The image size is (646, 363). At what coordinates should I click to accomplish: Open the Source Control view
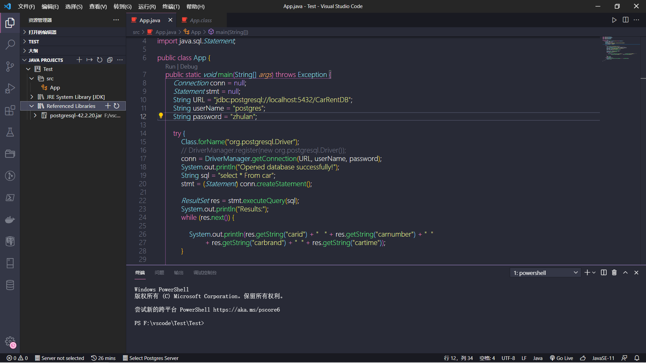[10, 66]
